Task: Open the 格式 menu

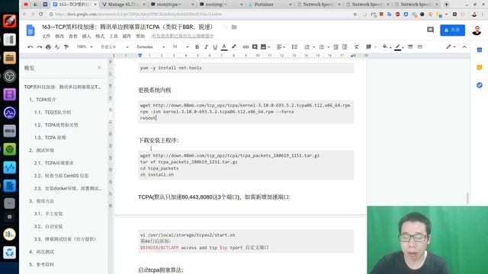Action: (100, 36)
